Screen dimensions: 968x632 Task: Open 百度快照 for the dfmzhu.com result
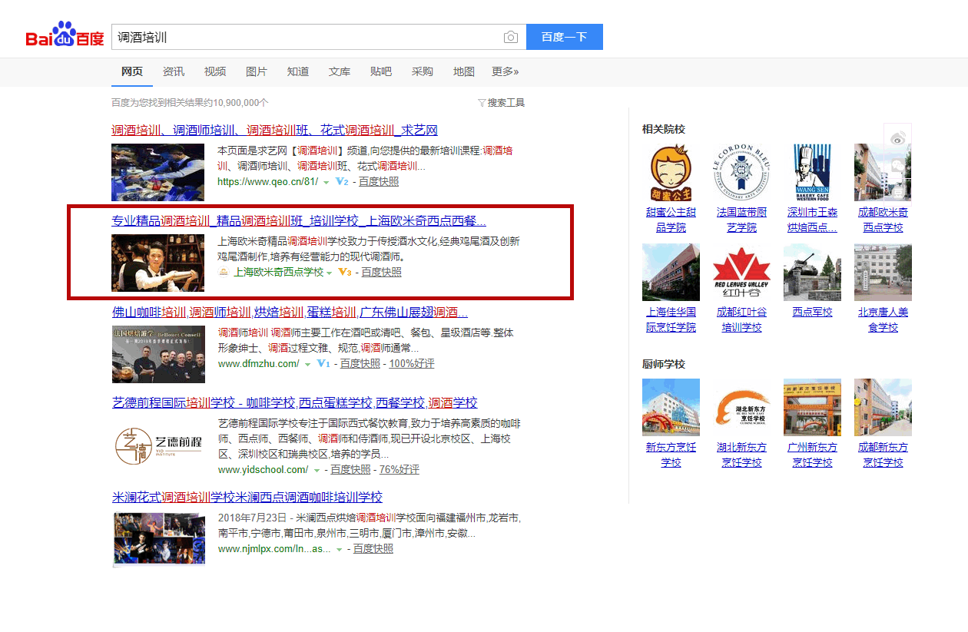(360, 364)
